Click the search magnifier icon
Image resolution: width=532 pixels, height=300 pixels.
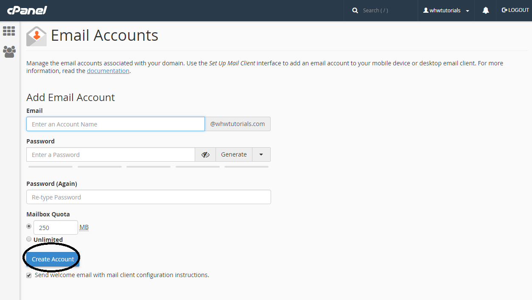click(355, 10)
